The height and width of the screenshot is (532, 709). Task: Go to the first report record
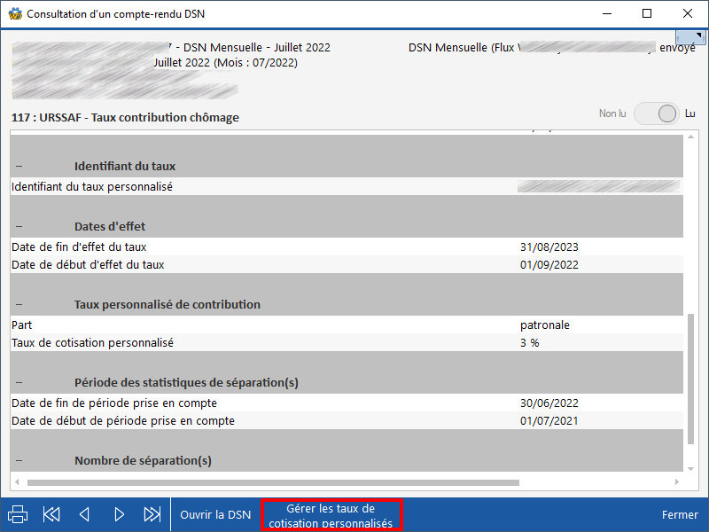pyautogui.click(x=51, y=514)
